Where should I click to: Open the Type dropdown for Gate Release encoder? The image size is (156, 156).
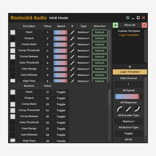[x=84, y=75]
